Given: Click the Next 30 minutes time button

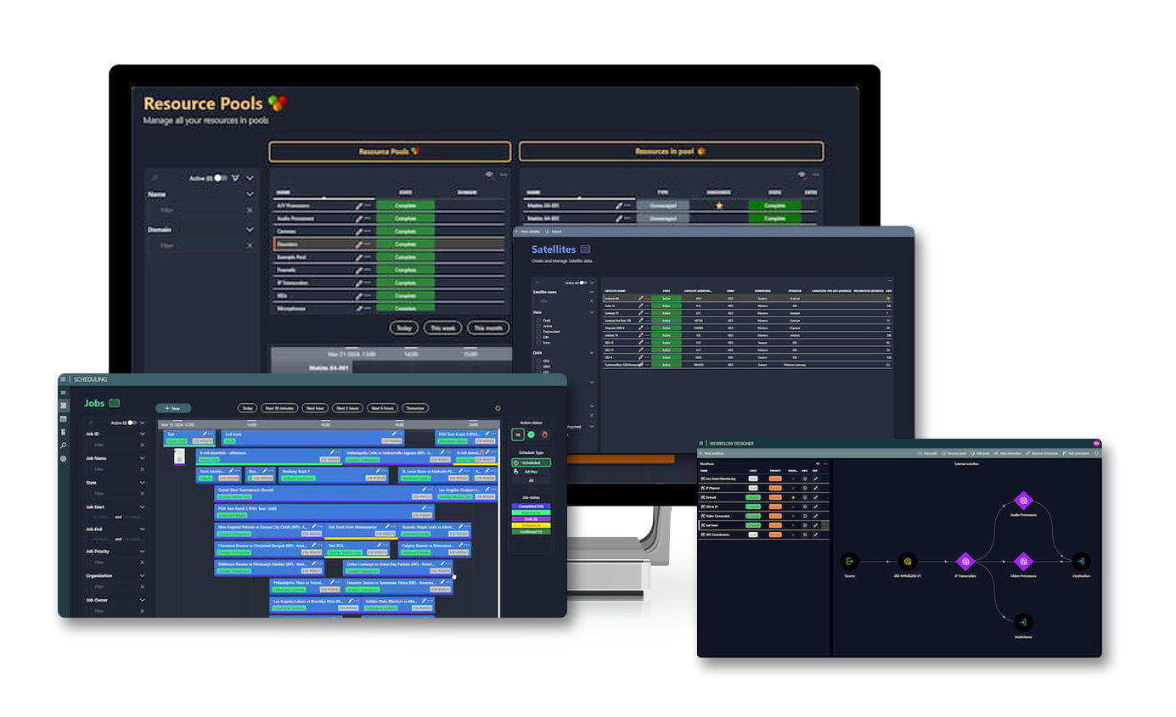Looking at the screenshot, I should 279,408.
